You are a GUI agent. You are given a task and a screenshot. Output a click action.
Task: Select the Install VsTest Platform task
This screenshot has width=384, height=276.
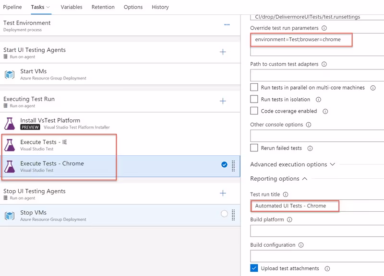pyautogui.click(x=120, y=124)
